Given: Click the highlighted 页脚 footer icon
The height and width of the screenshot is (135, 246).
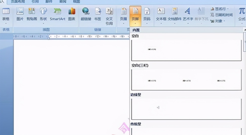Looking at the screenshot, I should pos(135,11).
